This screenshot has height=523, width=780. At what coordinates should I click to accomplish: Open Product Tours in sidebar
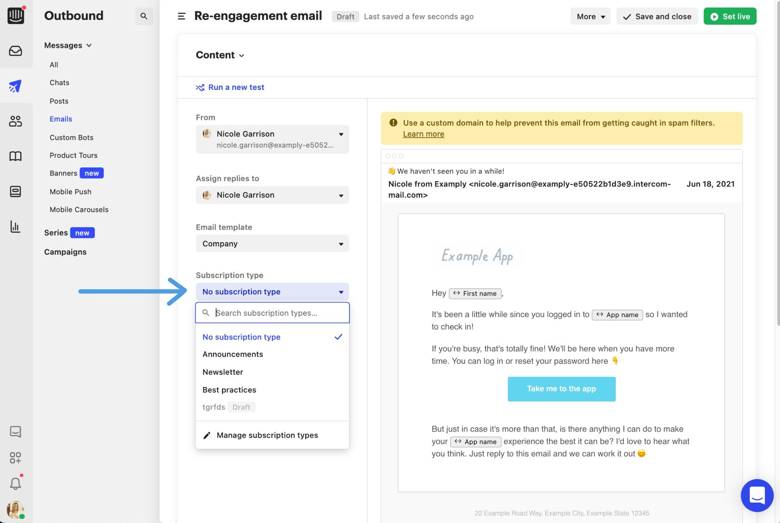pyautogui.click(x=73, y=155)
